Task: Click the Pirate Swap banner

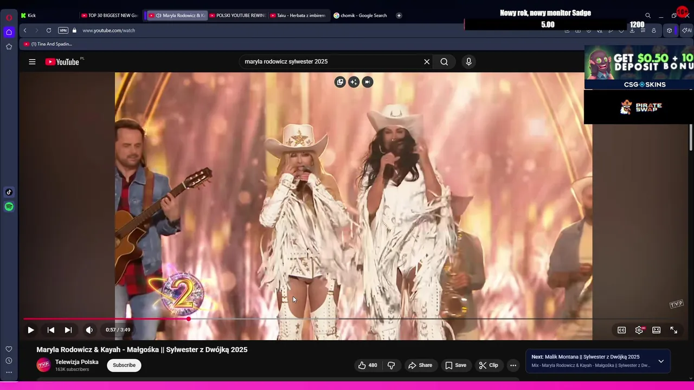Action: (639, 107)
